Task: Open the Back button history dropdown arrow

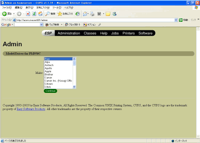Action: pos(14,14)
